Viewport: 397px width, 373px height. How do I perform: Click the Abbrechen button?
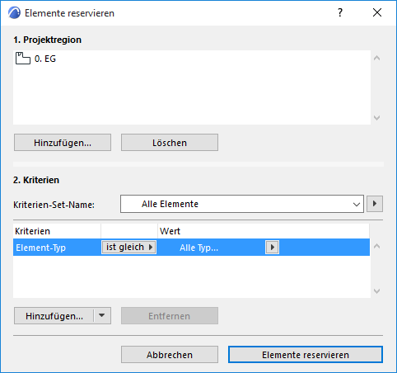click(170, 355)
